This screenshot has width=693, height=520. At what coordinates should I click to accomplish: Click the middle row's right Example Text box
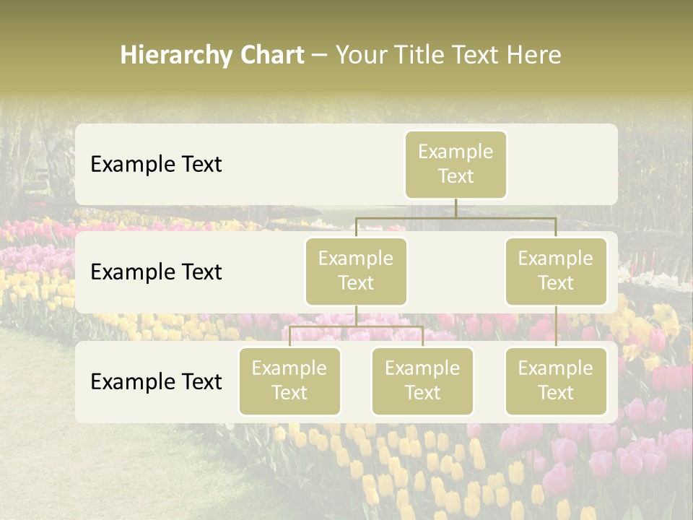coord(556,271)
